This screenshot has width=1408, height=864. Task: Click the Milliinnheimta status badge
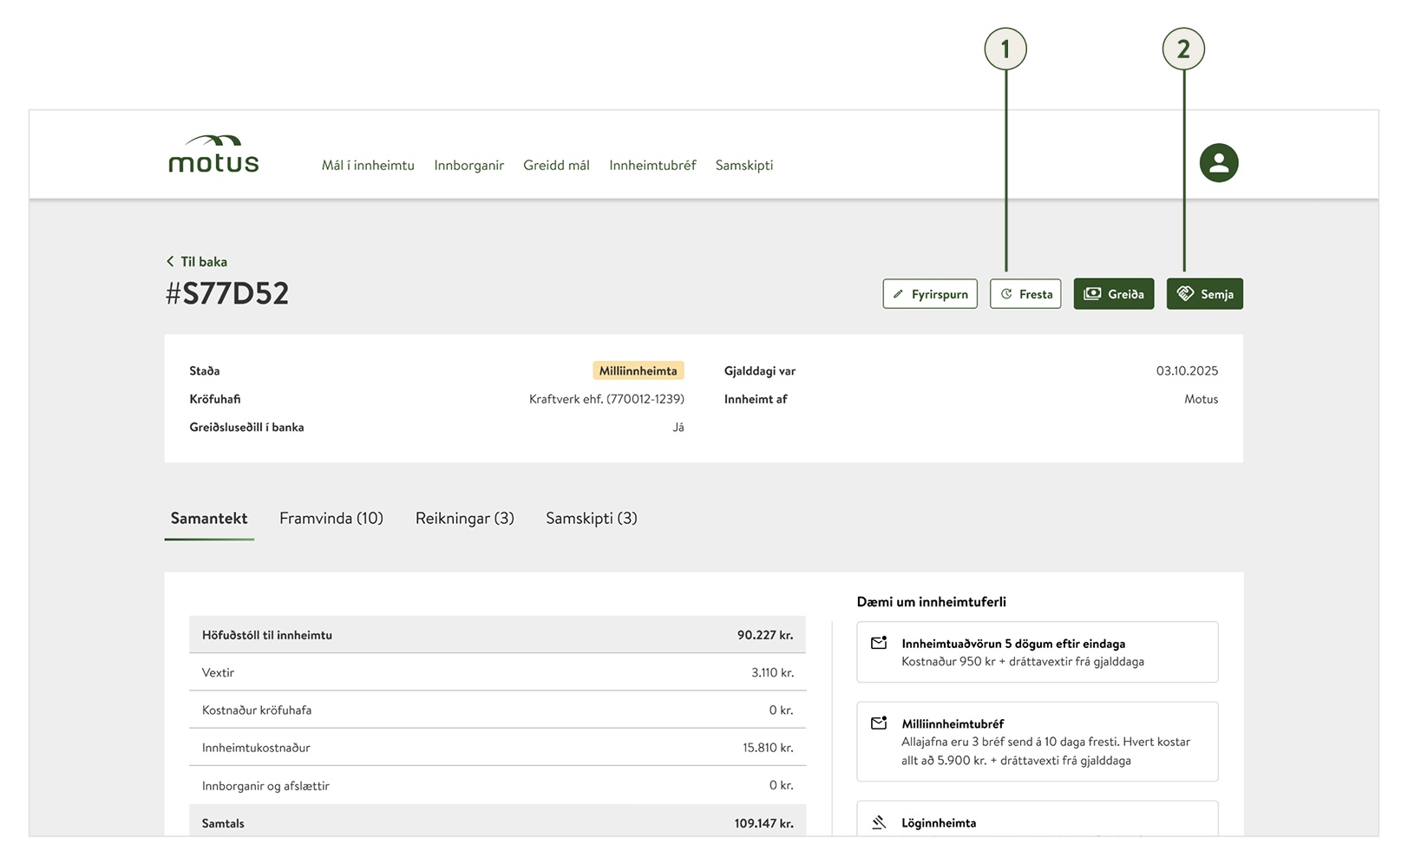point(638,371)
